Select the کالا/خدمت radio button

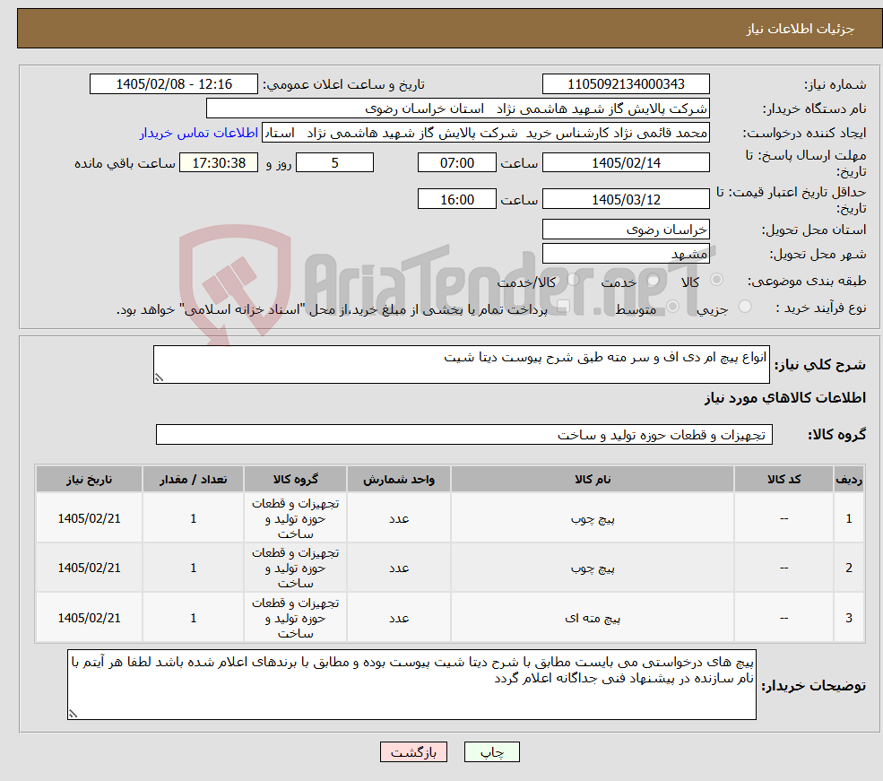point(573,279)
